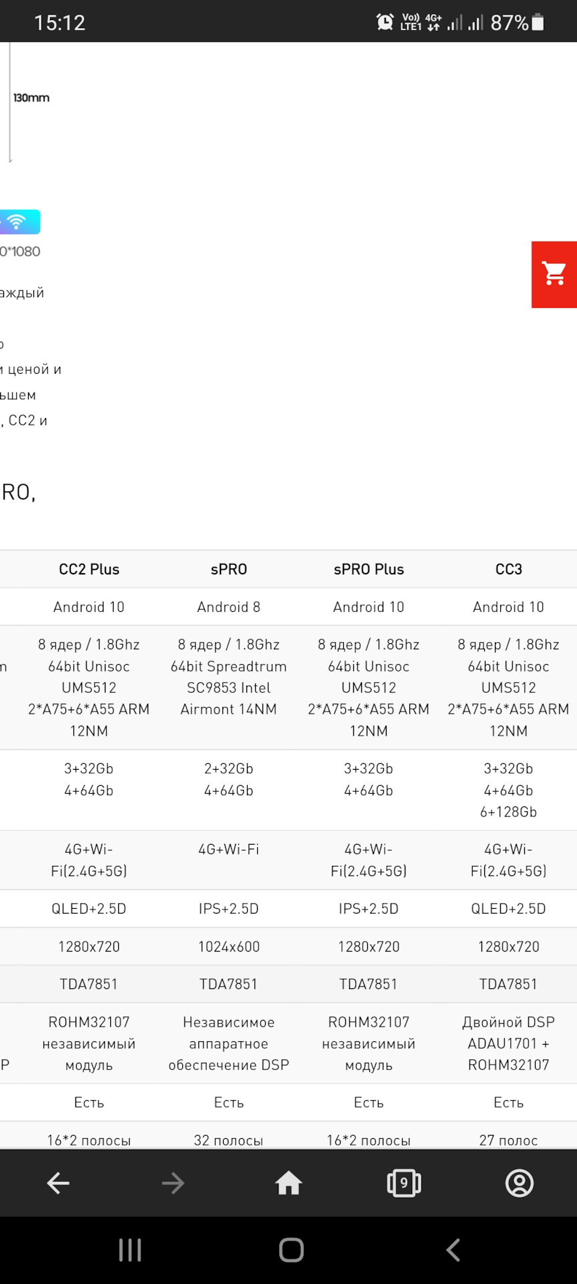
Task: Tap the Android recent apps button
Action: point(130,1249)
